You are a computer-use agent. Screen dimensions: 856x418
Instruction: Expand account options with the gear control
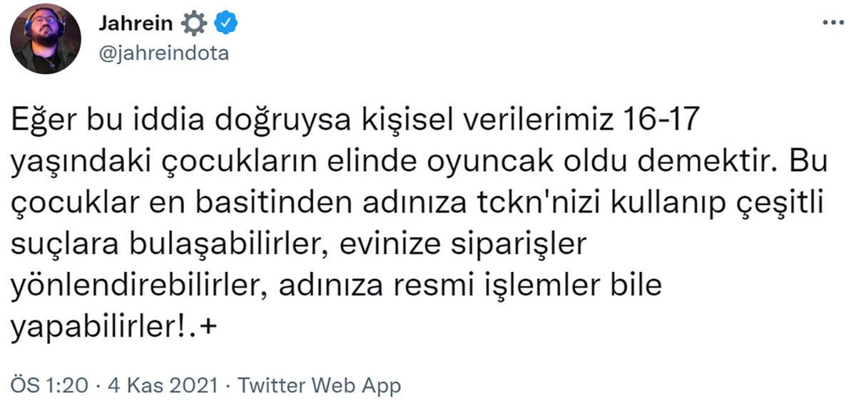point(193,22)
